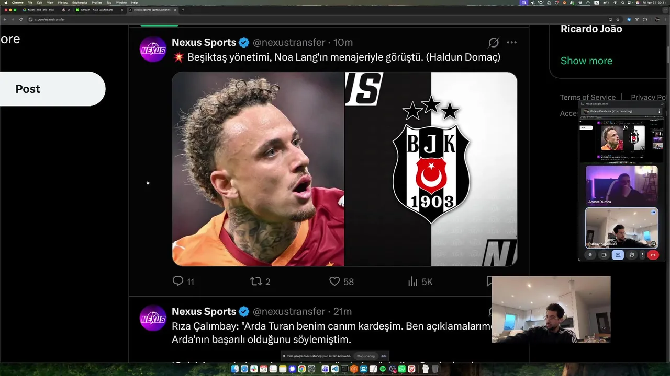The image size is (670, 376).
Task: Open Grok icon on the 10m post
Action: click(494, 42)
